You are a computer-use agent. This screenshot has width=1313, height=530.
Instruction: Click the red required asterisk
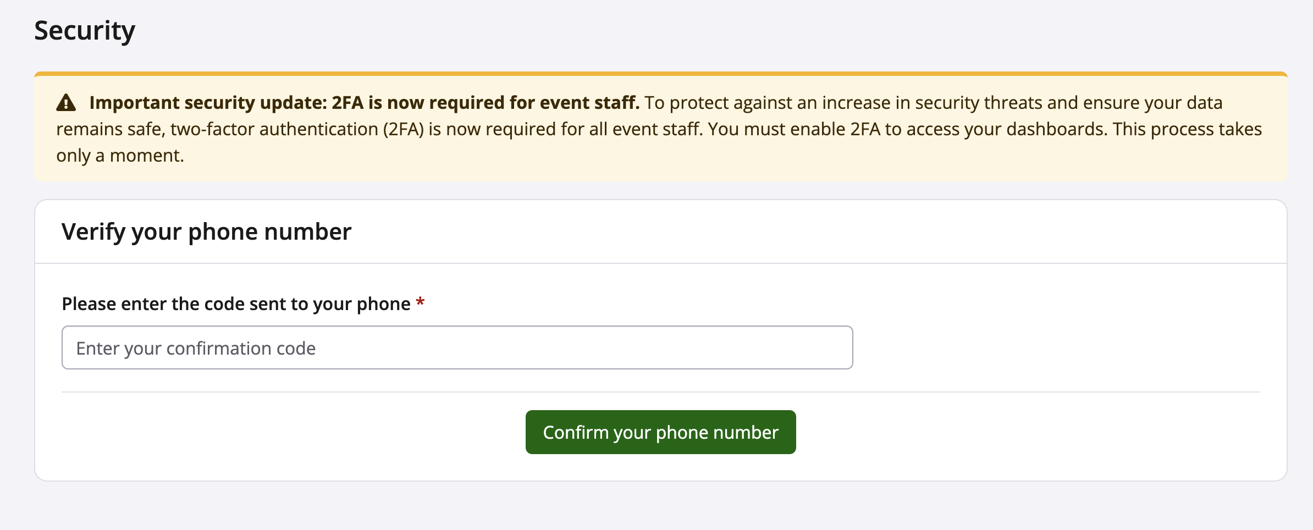420,302
